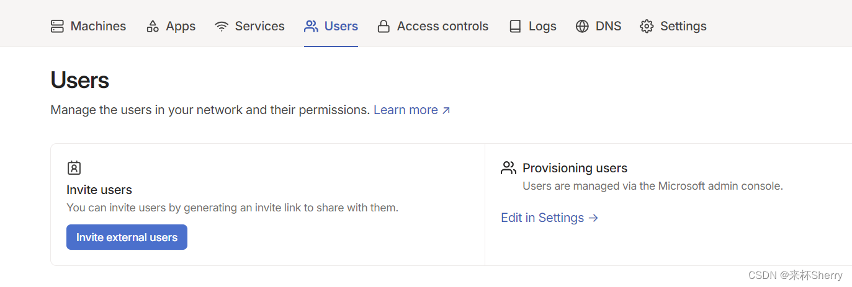Image resolution: width=852 pixels, height=287 pixels.
Task: View the Logs tab
Action: tap(532, 26)
